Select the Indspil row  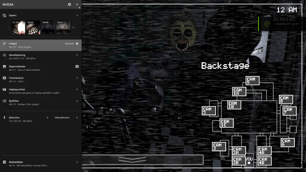click(x=41, y=45)
